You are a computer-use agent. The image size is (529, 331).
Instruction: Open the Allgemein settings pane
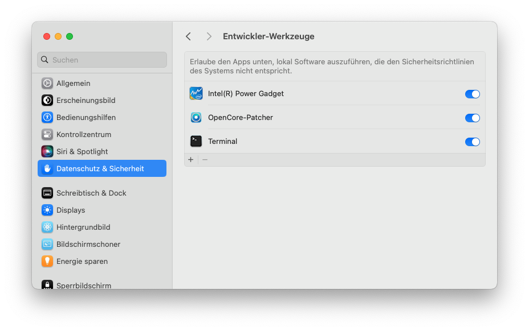pyautogui.click(x=73, y=84)
